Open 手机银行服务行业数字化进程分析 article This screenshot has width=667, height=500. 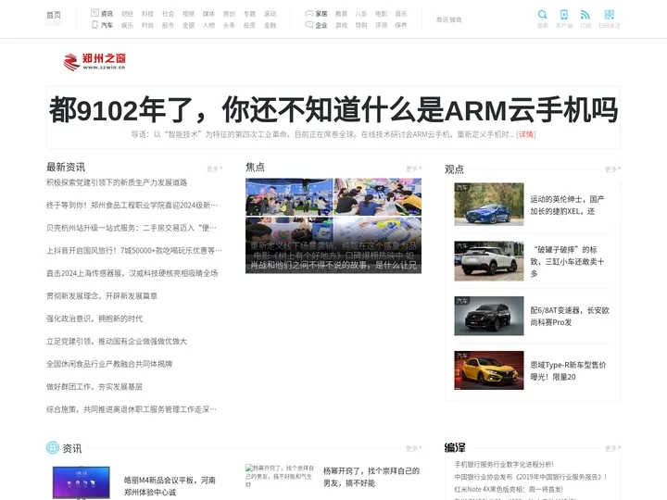(x=504, y=464)
